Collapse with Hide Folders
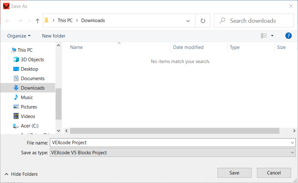The height and width of the screenshot is (183, 298). [21, 174]
